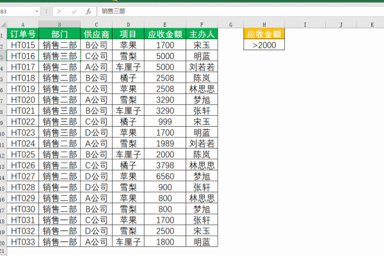Select column D header
The height and width of the screenshot is (256, 384).
click(x=129, y=24)
